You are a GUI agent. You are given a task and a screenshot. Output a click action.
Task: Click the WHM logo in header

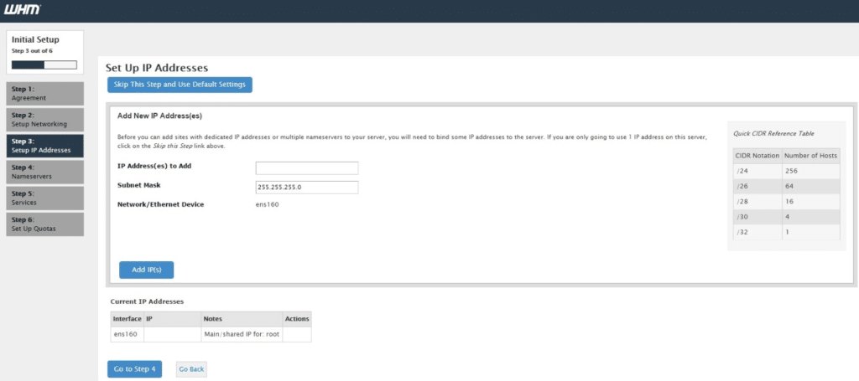pyautogui.click(x=23, y=10)
